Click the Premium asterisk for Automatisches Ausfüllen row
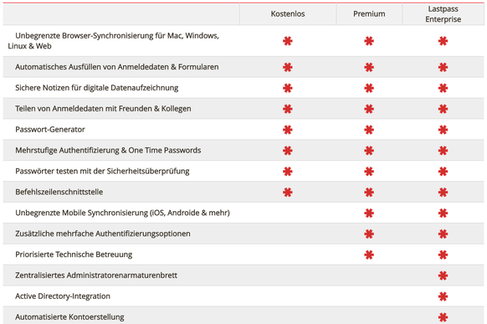Image resolution: width=487 pixels, height=324 pixels. pos(369,67)
